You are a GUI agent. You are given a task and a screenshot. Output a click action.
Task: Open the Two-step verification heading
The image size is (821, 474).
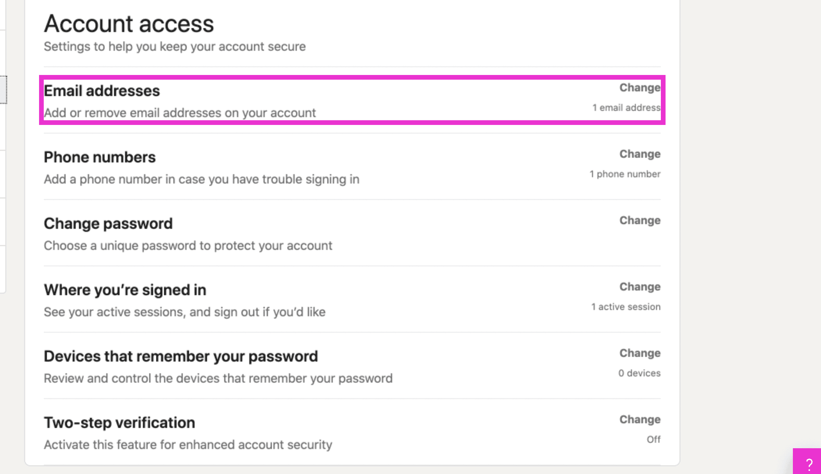tap(119, 423)
